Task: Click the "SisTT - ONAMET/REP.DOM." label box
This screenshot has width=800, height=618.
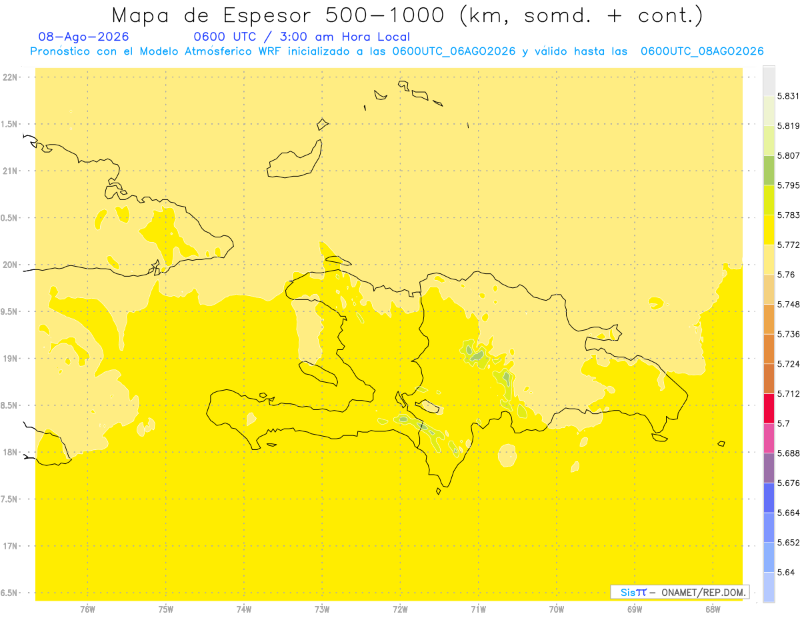Action: (x=680, y=592)
